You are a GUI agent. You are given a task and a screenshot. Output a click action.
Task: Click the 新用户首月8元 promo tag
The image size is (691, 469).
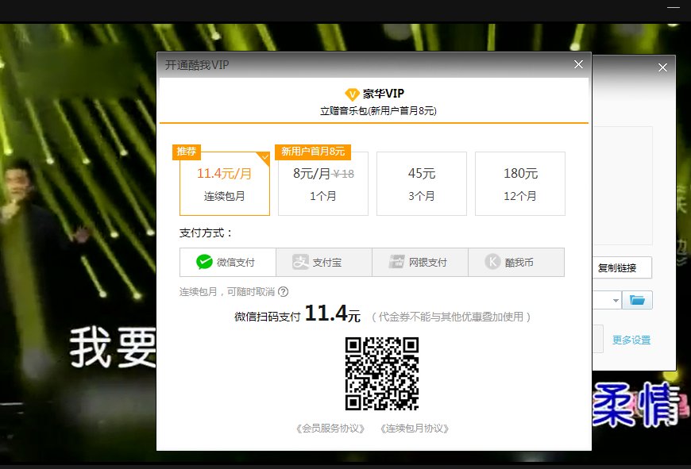tap(315, 152)
